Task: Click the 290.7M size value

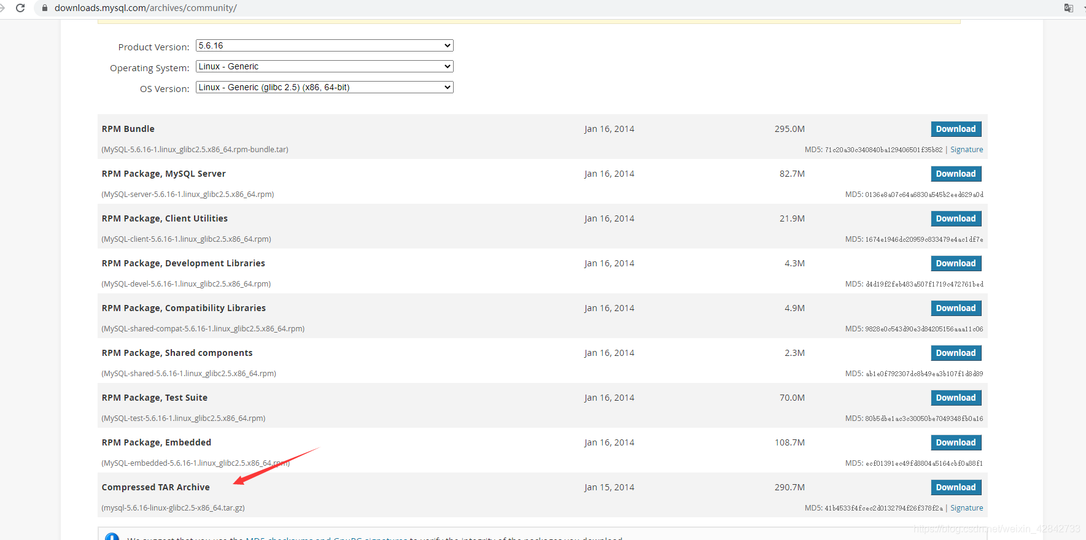Action: pyautogui.click(x=789, y=487)
